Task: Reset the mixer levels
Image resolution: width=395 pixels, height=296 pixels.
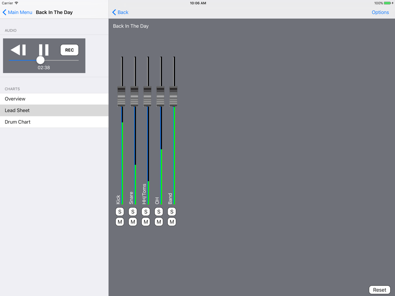Action: pos(379,290)
